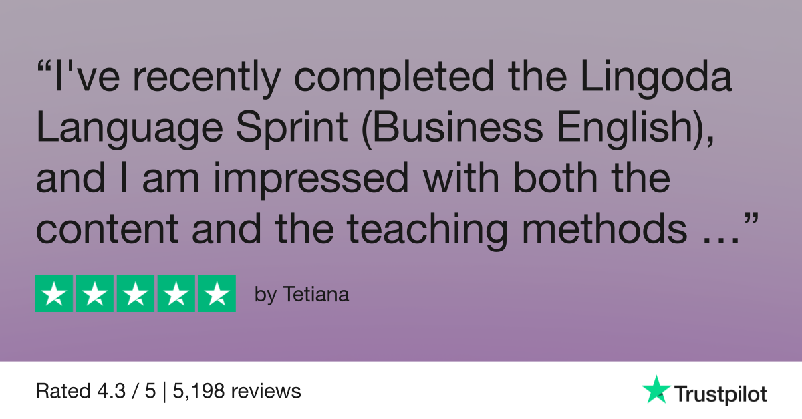
Task: Click the opening quotation mark
Action: [45, 69]
